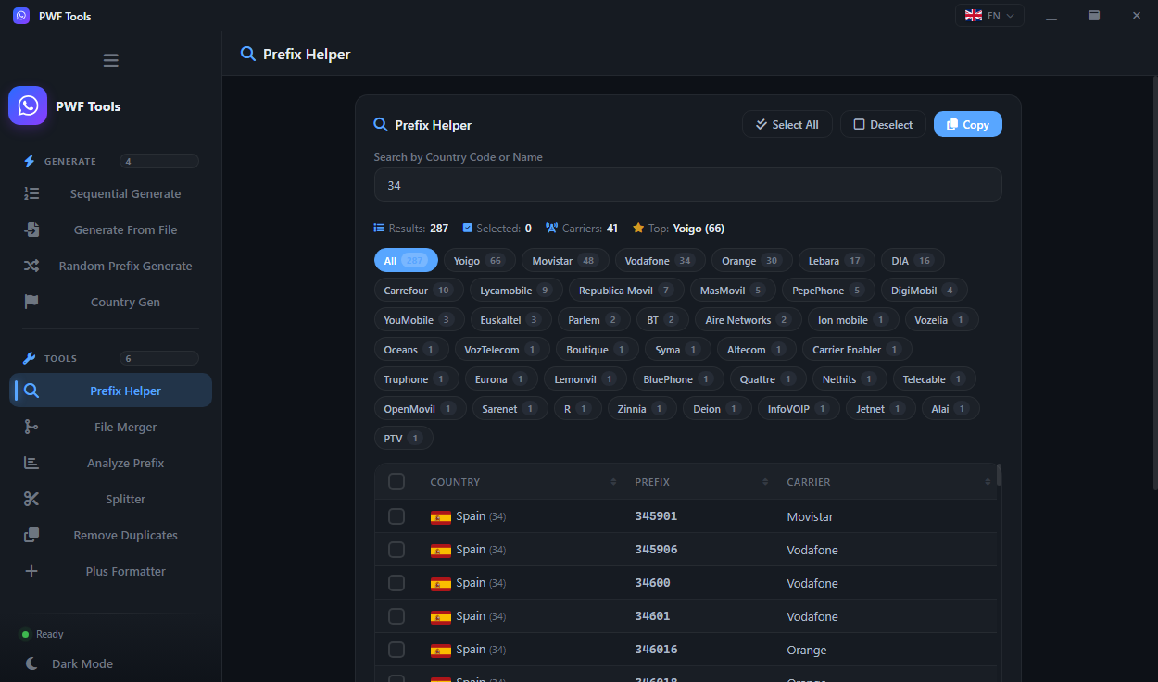The height and width of the screenshot is (682, 1158).
Task: Click the Dark Mode moon icon
Action: [x=31, y=663]
